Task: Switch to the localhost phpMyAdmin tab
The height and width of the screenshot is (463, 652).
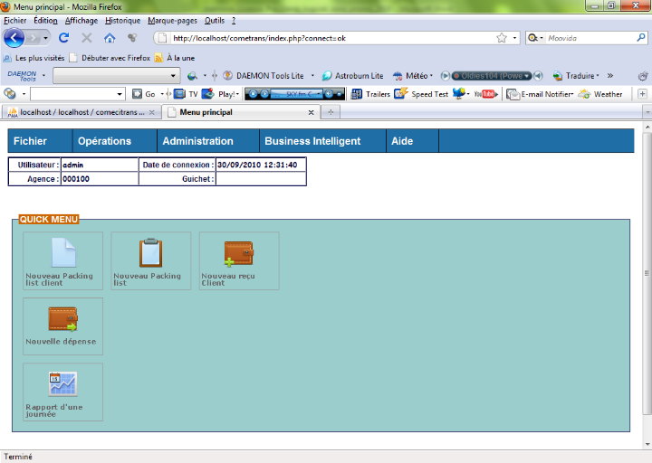Action: point(81,112)
